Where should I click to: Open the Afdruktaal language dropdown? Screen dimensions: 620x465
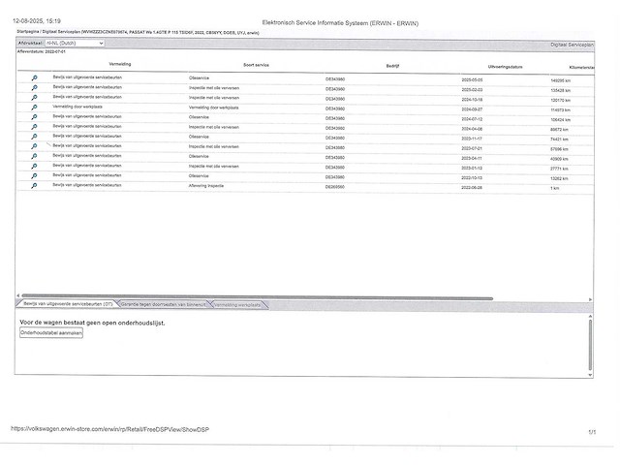pos(75,43)
